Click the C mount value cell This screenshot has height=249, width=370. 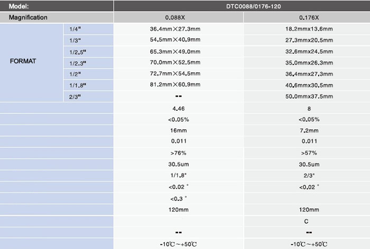pyautogui.click(x=307, y=221)
